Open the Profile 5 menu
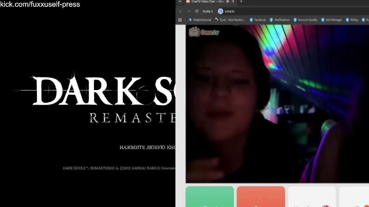This screenshot has width=369, height=207. coord(208,11)
